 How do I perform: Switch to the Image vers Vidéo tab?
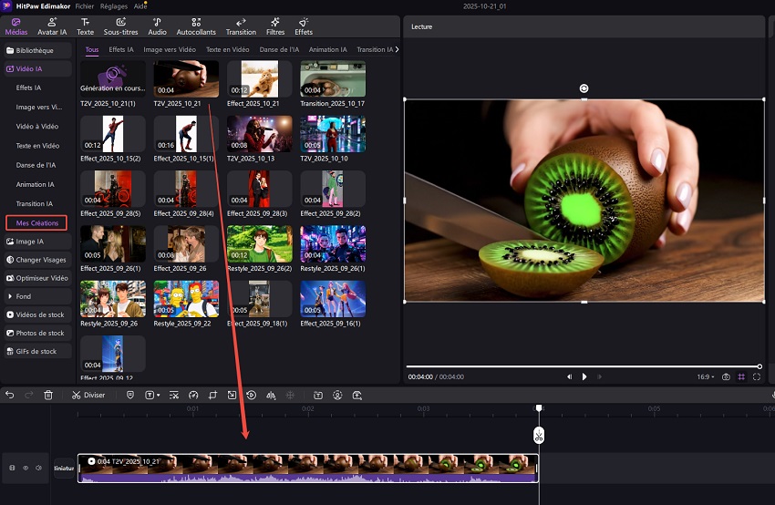170,49
